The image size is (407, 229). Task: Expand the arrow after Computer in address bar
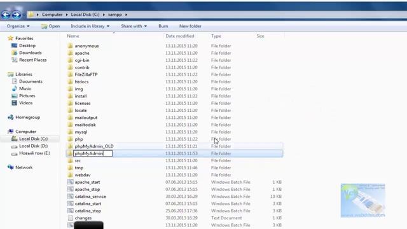(67, 15)
